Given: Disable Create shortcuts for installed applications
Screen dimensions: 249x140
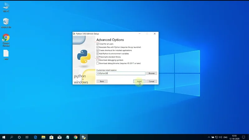Looking at the screenshot, I should 98,50.
